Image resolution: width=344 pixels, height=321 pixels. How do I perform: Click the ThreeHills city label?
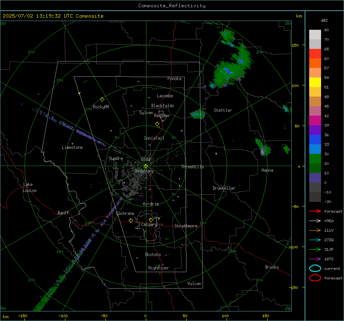pos(192,167)
